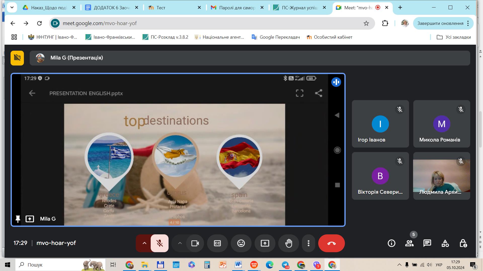The height and width of the screenshot is (271, 483).
Task: Unmute the microphone button
Action: pos(159,243)
